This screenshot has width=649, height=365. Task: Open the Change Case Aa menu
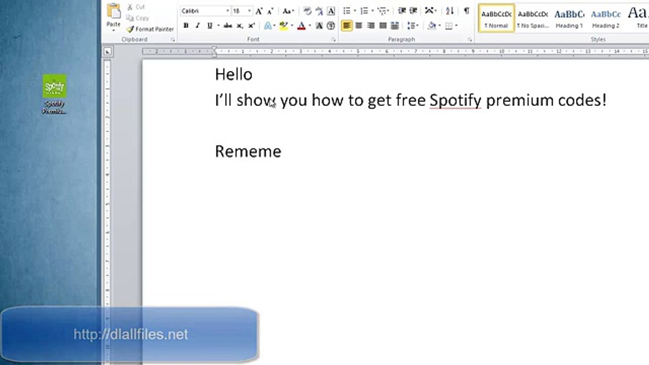click(288, 11)
